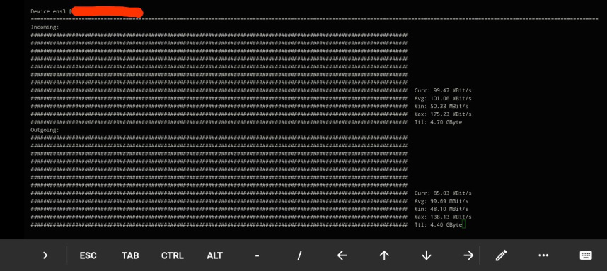The height and width of the screenshot is (271, 607).
Task: Toggle the ALT modifier key
Action: point(214,255)
